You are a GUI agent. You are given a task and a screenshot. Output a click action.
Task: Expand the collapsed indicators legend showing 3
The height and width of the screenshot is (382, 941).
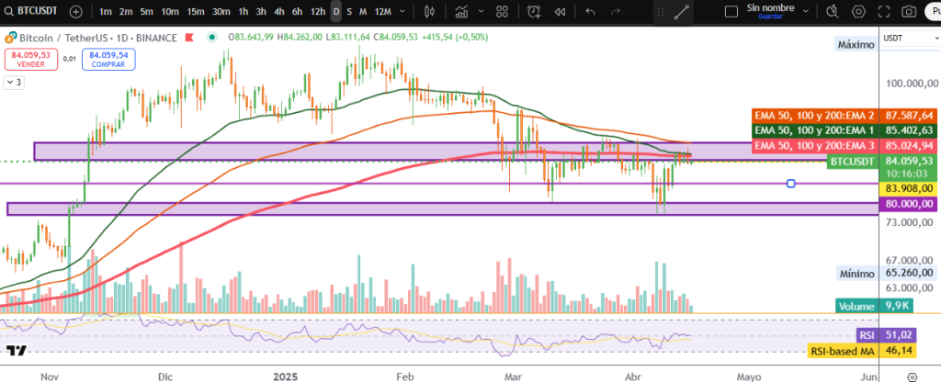(14, 83)
